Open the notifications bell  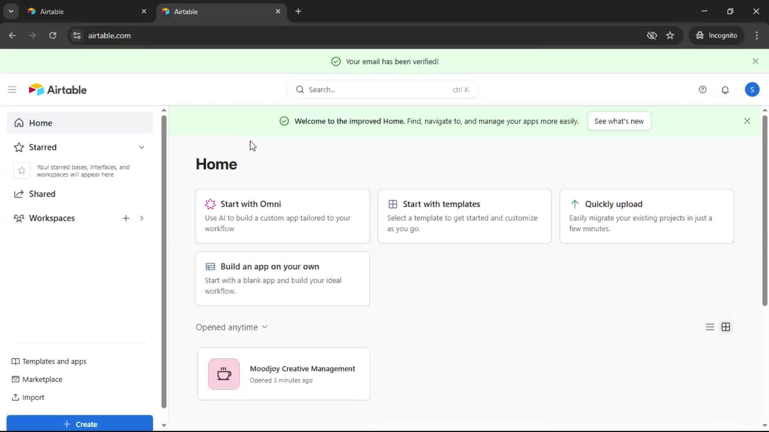pyautogui.click(x=725, y=90)
